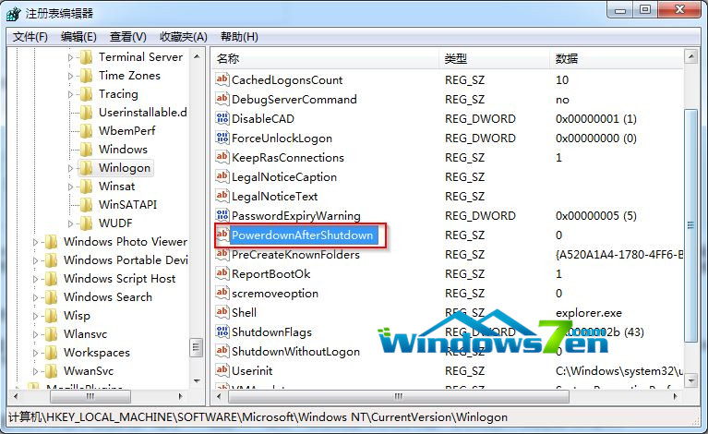Click the registry path in status bar

tap(258, 416)
